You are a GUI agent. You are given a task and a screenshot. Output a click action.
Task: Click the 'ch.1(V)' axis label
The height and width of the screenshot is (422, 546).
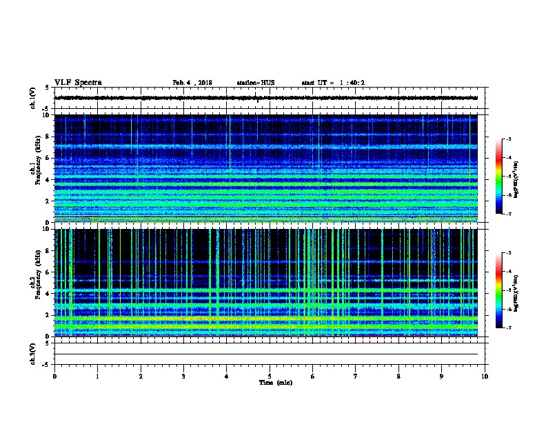(x=32, y=98)
